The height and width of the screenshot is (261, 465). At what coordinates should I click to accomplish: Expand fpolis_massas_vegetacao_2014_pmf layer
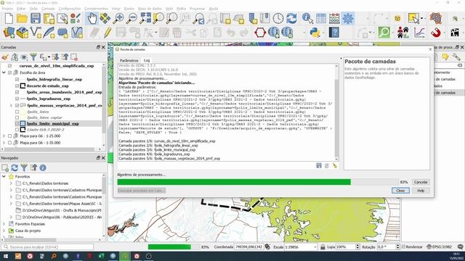pos(11,105)
